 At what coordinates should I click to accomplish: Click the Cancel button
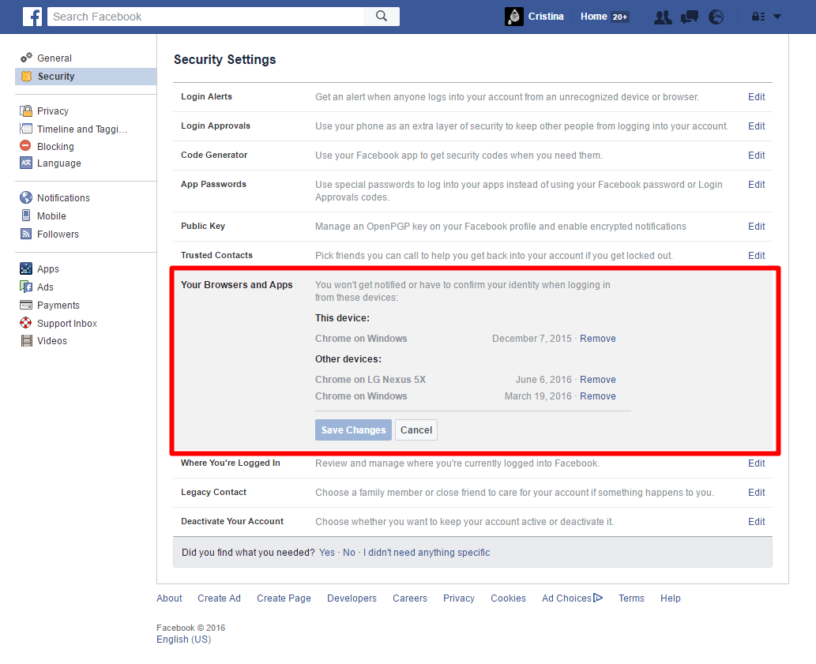[416, 430]
